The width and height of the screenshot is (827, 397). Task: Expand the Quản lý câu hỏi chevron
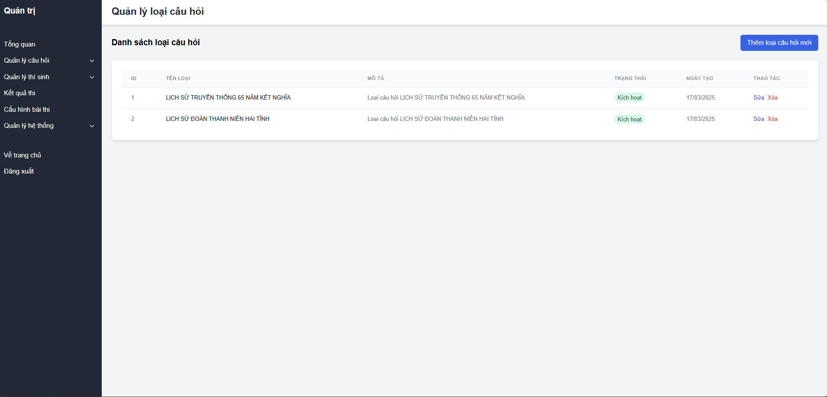point(92,61)
